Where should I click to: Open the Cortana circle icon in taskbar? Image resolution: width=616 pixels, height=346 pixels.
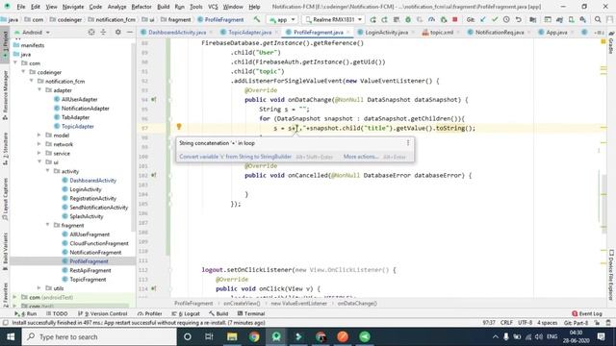coord(188,336)
